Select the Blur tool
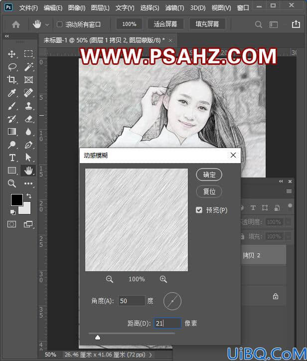Screen dimensions: 307x361 pyautogui.click(x=28, y=132)
